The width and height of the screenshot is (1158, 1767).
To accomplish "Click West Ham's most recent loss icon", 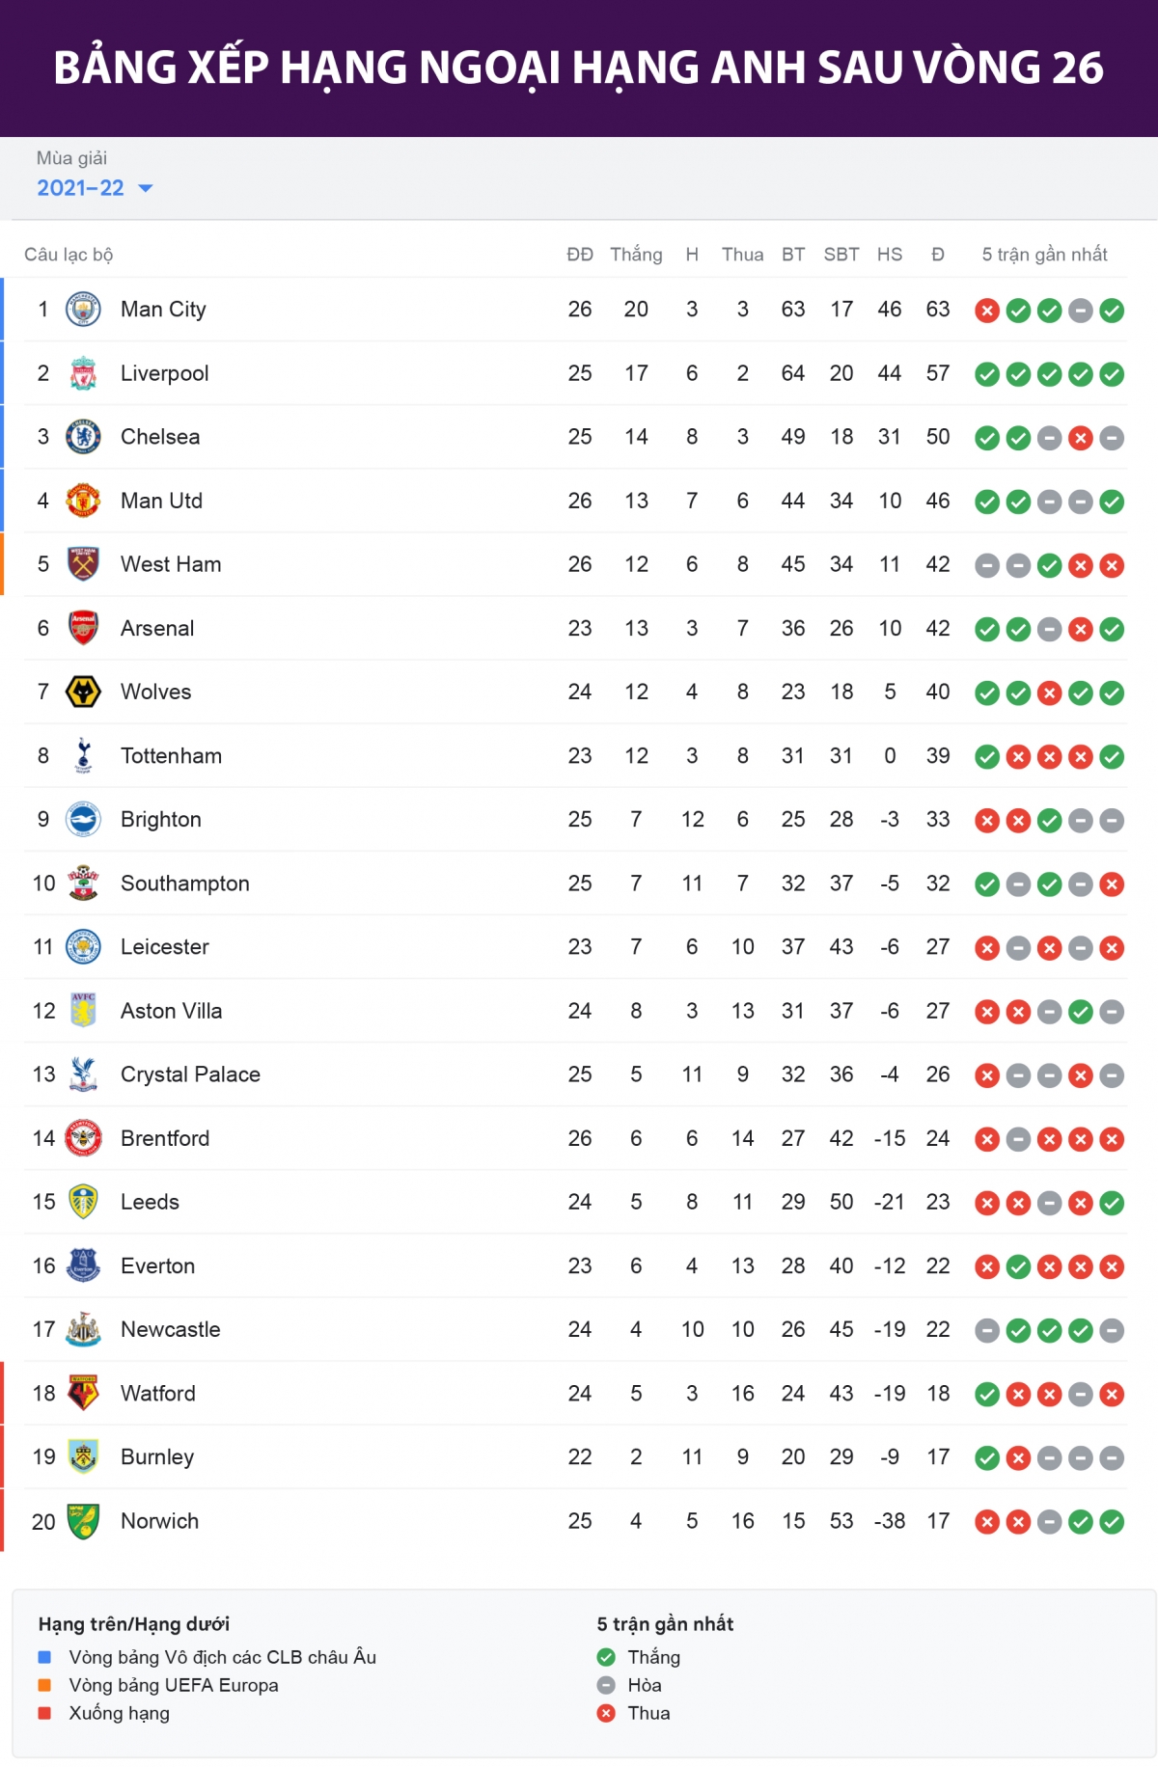I will [1112, 565].
